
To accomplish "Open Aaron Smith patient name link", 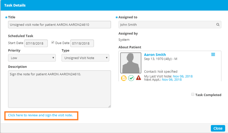I will click(155, 55).
